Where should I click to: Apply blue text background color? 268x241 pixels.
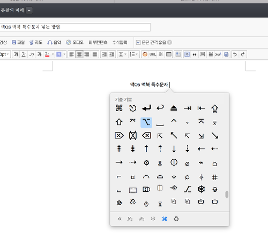click(x=59, y=54)
